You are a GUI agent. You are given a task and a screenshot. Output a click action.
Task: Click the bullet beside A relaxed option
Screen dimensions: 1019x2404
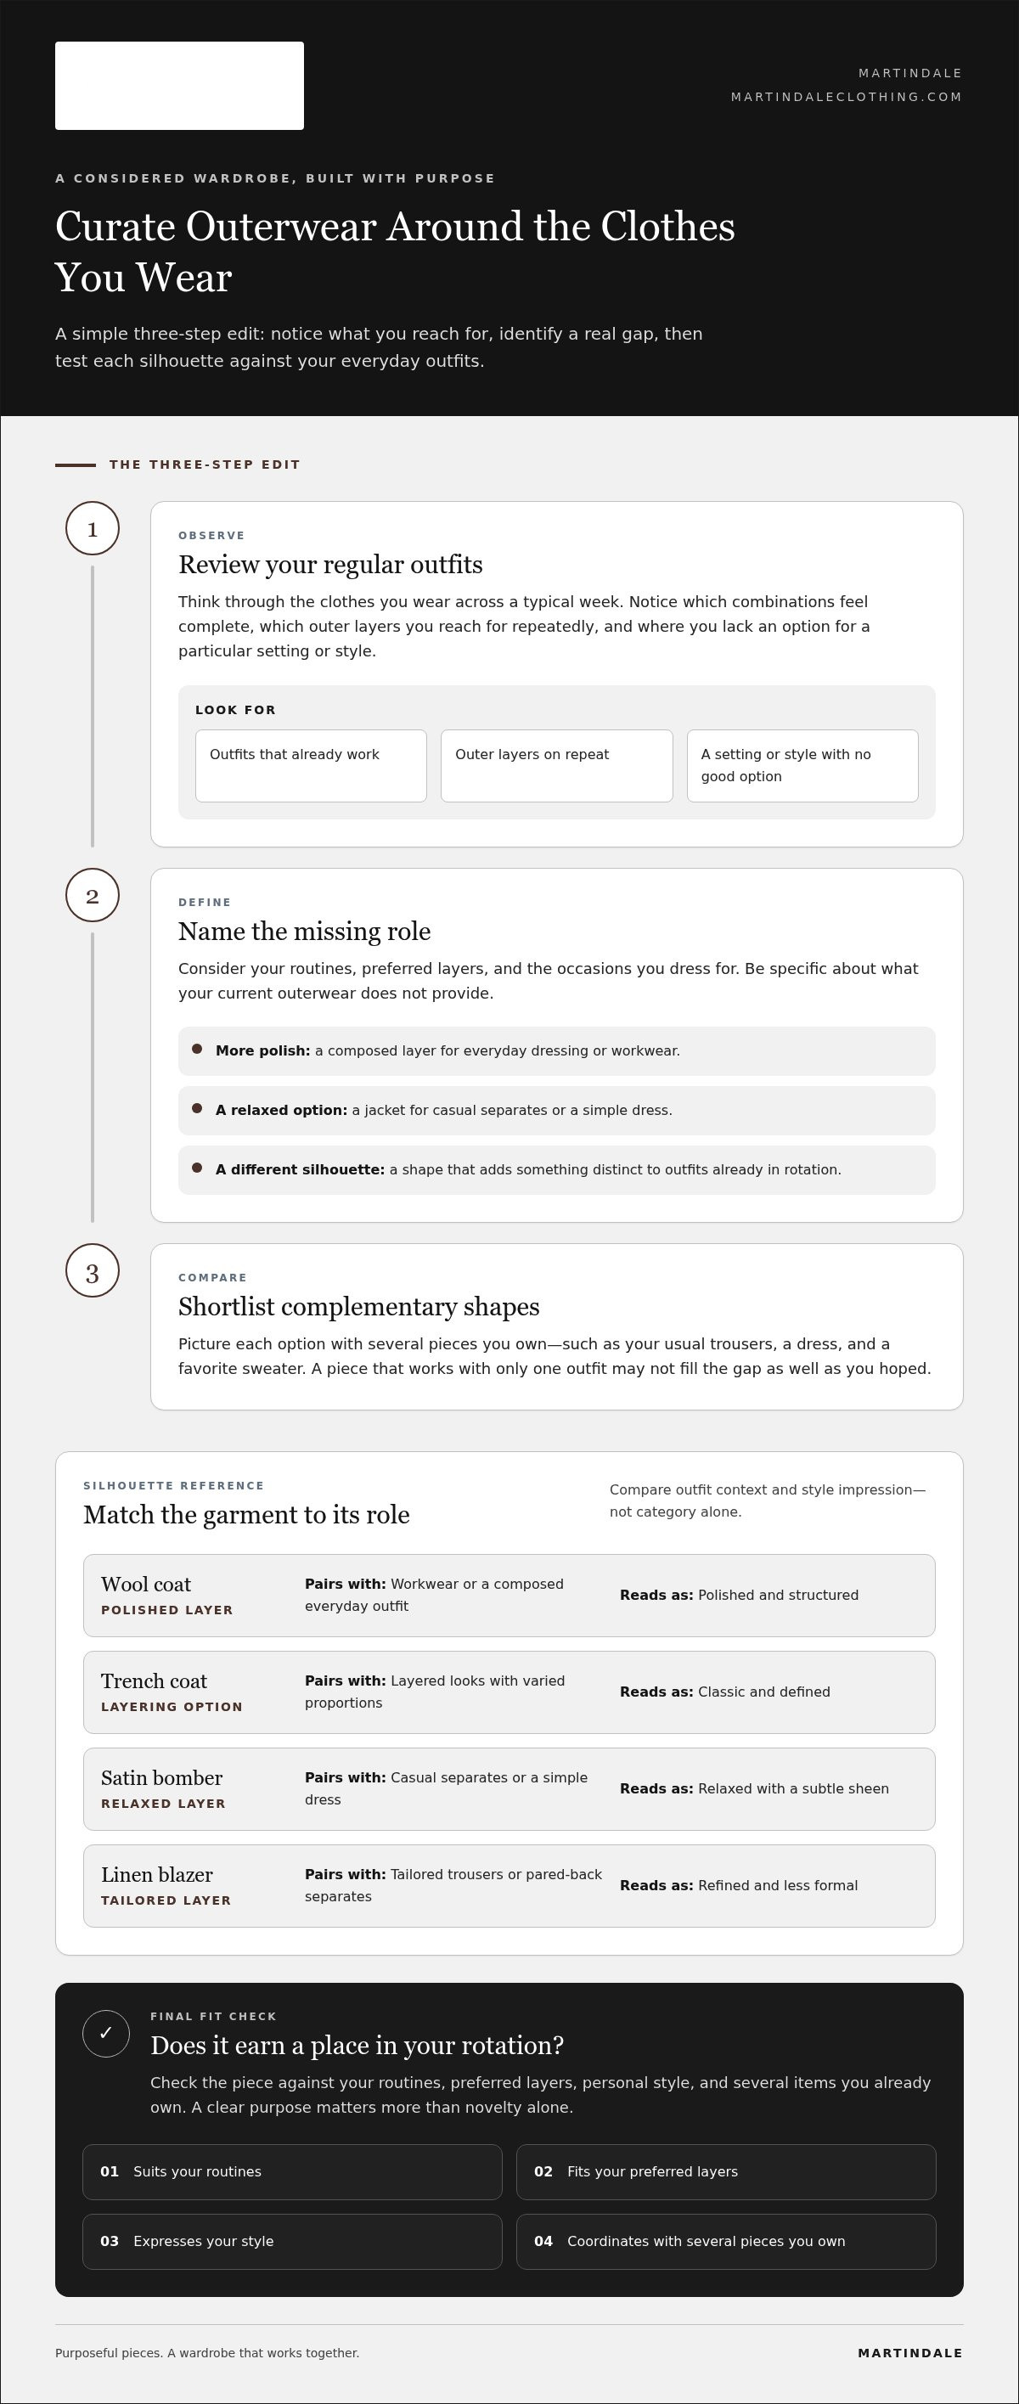197,1109
